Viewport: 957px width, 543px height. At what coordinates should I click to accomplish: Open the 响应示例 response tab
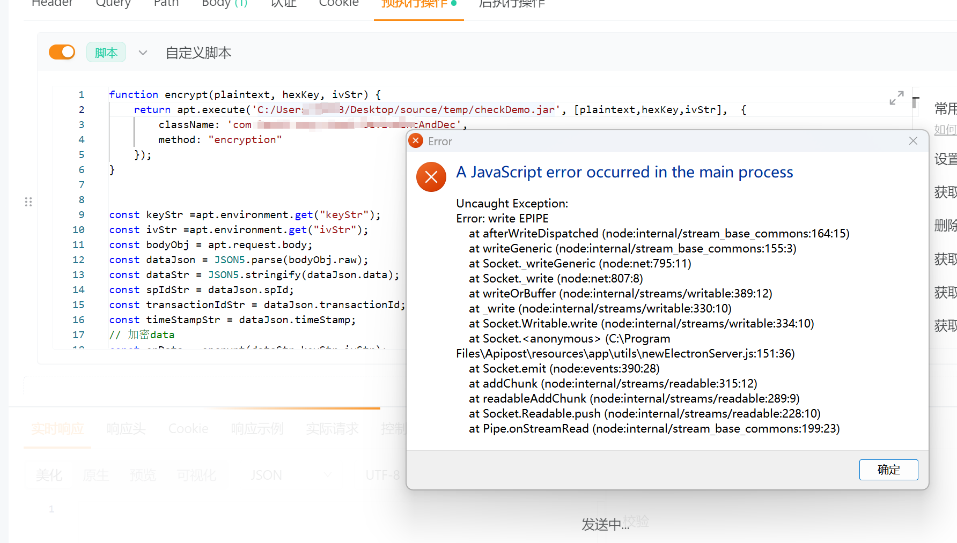[x=257, y=429]
